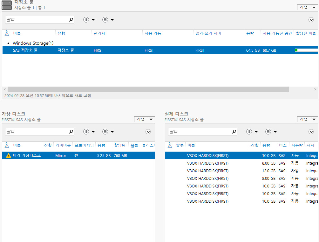The width and height of the screenshot is (319, 242).
Task: Click the 사용량 column header
Action: click(297, 145)
